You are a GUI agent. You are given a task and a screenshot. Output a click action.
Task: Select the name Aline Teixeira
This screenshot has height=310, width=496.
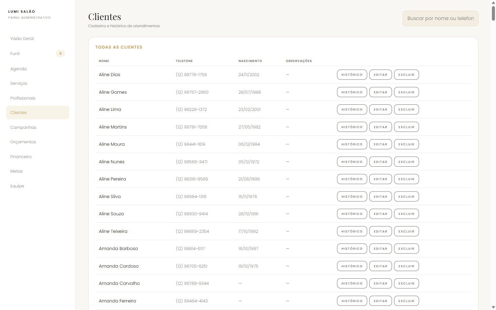(x=113, y=231)
